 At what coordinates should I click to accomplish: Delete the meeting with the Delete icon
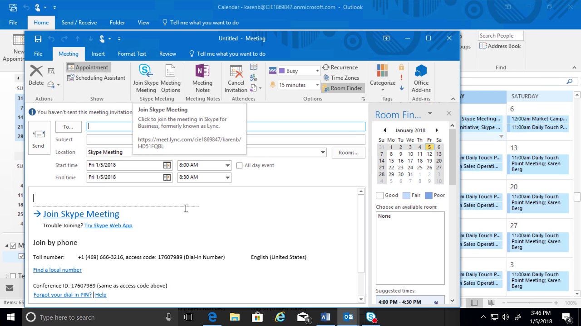[x=36, y=76]
